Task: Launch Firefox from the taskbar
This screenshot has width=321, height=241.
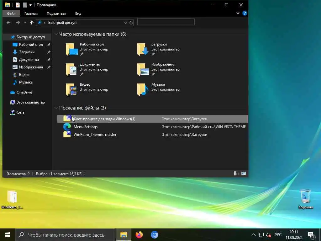Action: (139, 235)
